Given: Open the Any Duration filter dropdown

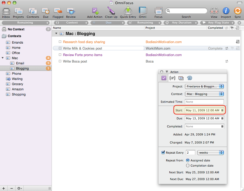Looking at the screenshot, I should [x=181, y=23].
